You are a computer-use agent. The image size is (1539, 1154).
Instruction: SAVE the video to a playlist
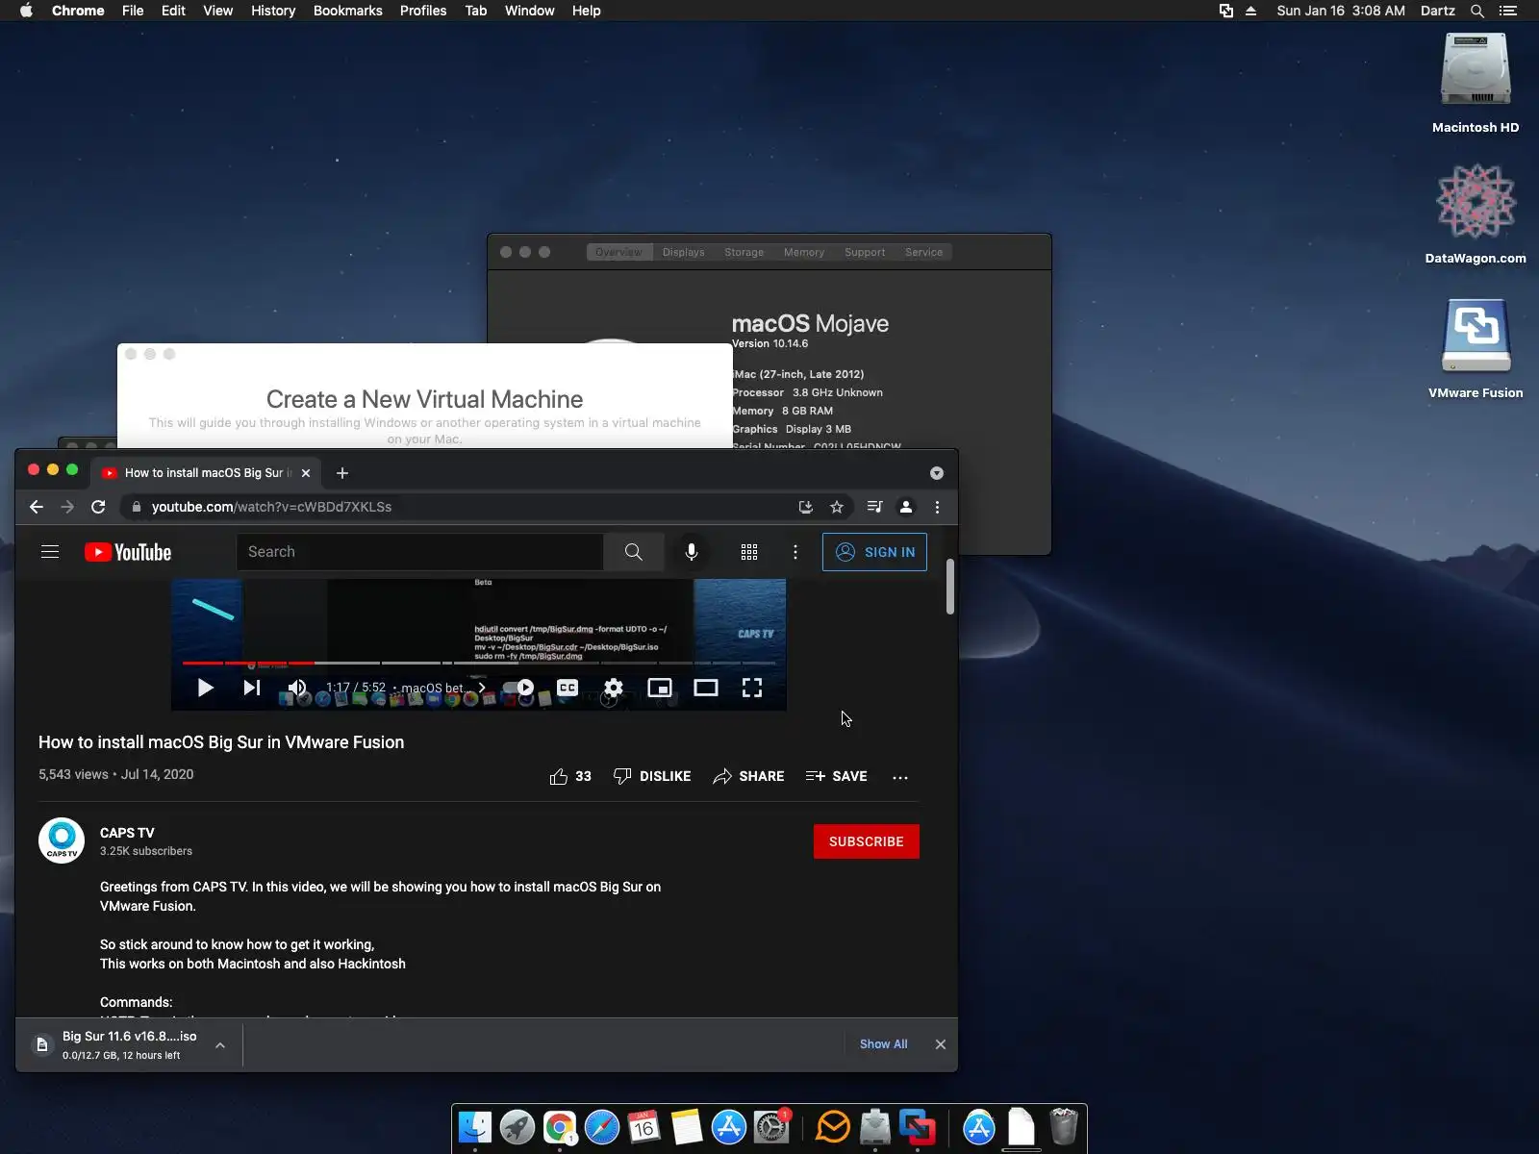click(837, 776)
